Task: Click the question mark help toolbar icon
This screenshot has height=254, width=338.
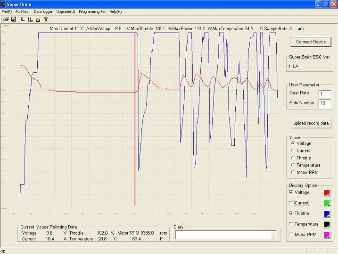Action: coord(46,19)
